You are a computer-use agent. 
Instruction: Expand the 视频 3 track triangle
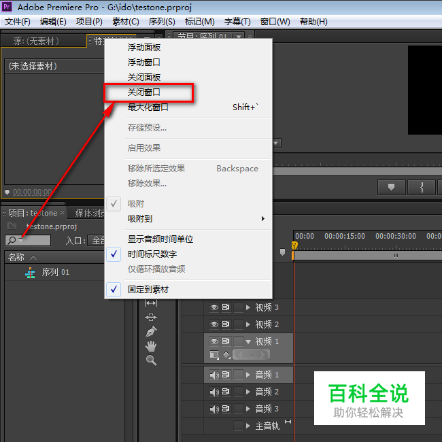pyautogui.click(x=248, y=307)
